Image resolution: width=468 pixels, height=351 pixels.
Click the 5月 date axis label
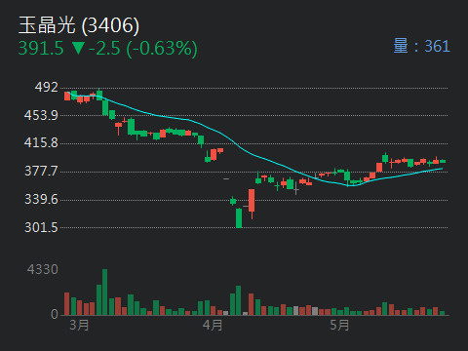click(x=339, y=325)
